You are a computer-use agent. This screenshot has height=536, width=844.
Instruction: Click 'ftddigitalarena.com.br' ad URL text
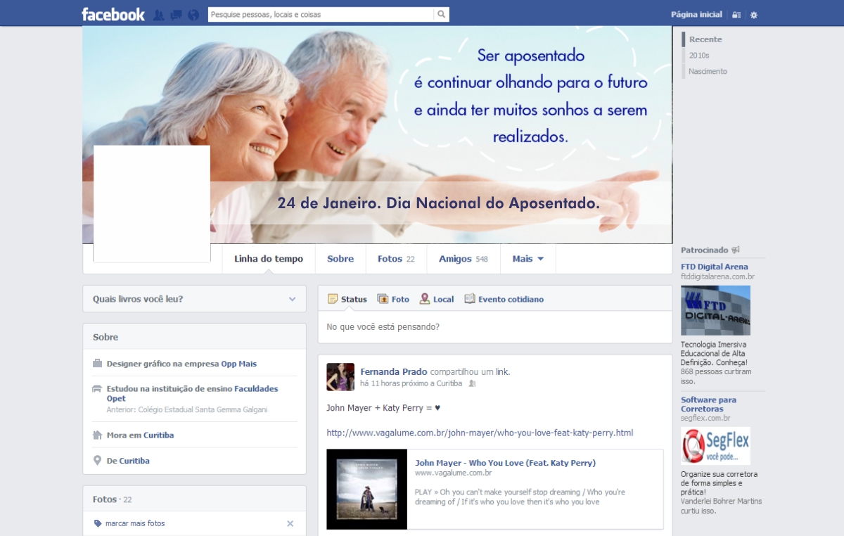coord(717,276)
